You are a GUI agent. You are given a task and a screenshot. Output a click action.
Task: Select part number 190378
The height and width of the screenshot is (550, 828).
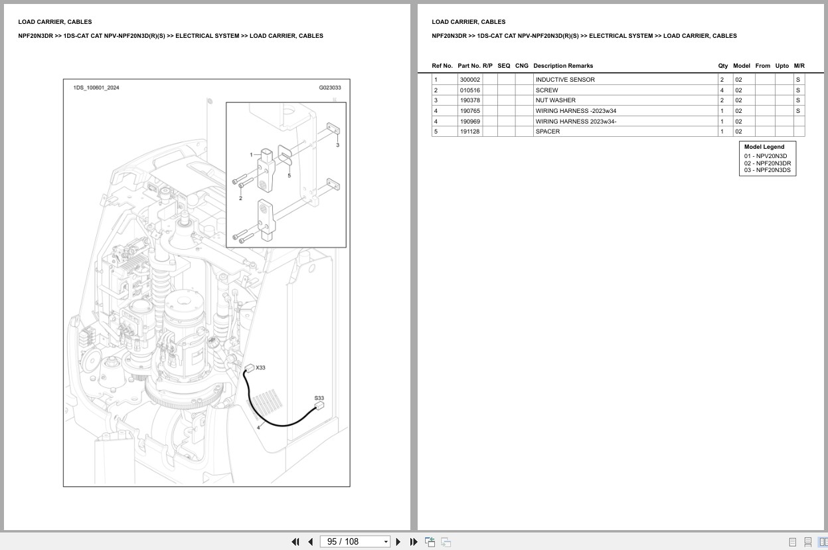click(x=470, y=100)
